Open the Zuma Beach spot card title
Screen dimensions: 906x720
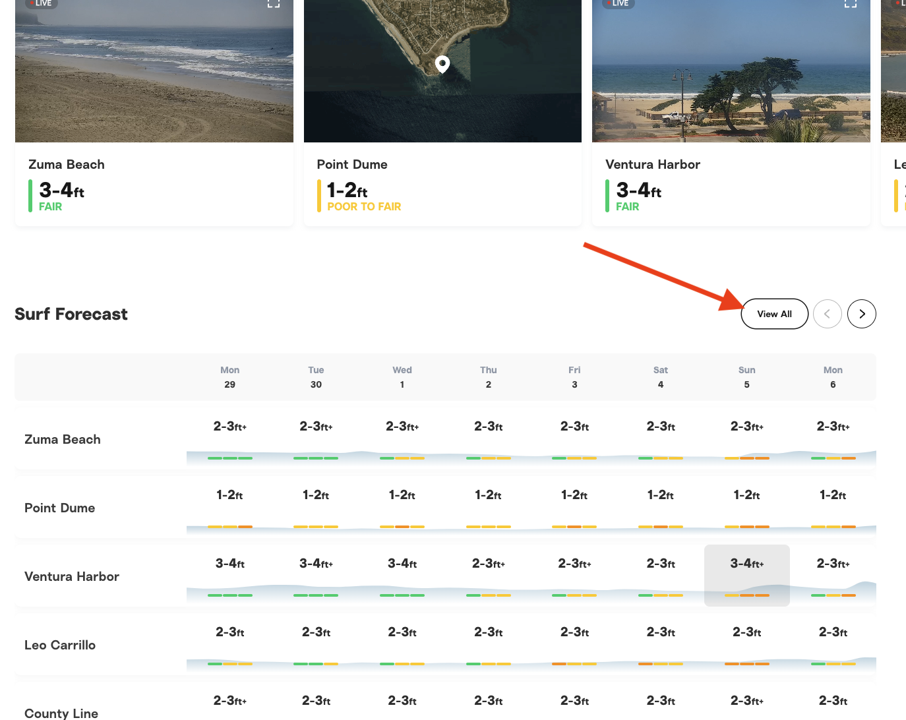pyautogui.click(x=67, y=164)
